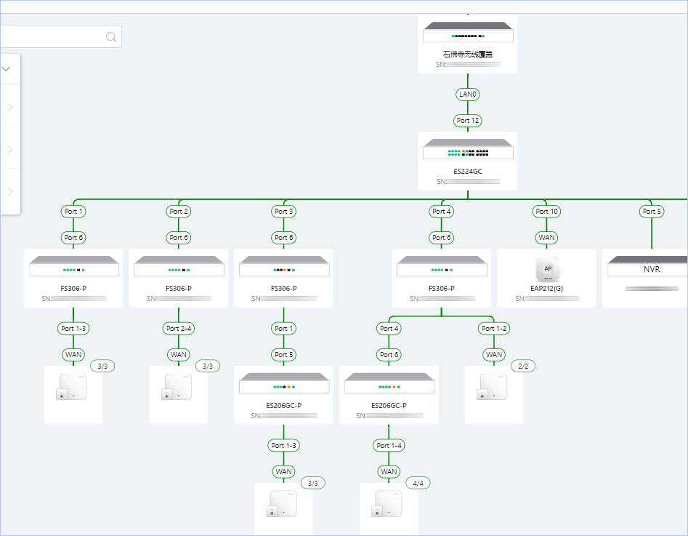Select the ES224GC switch icon
The image size is (688, 536).
pos(468,149)
